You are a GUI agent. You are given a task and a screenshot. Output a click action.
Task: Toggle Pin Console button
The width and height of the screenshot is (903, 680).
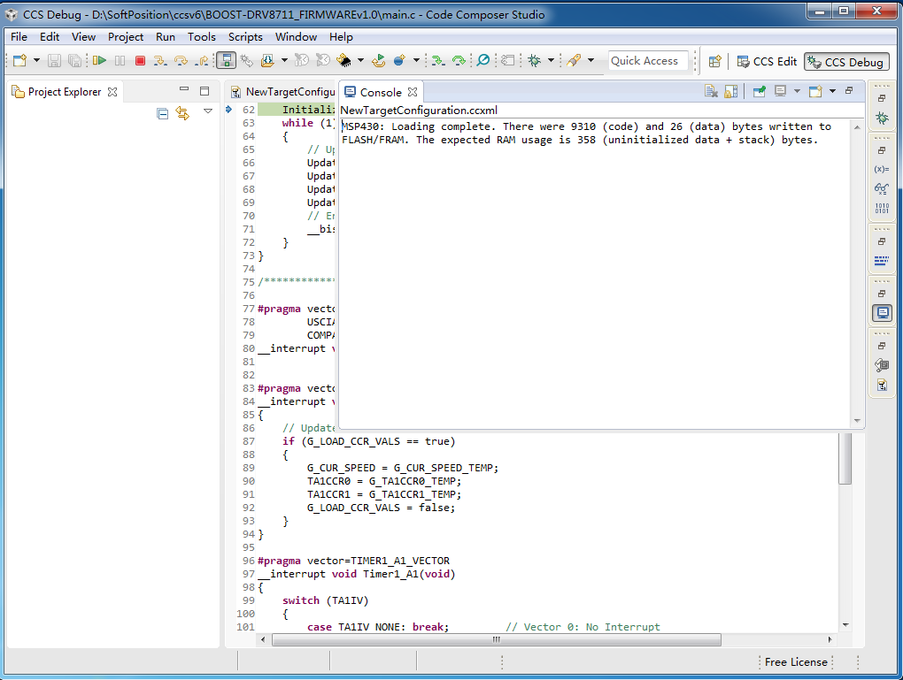click(x=760, y=92)
